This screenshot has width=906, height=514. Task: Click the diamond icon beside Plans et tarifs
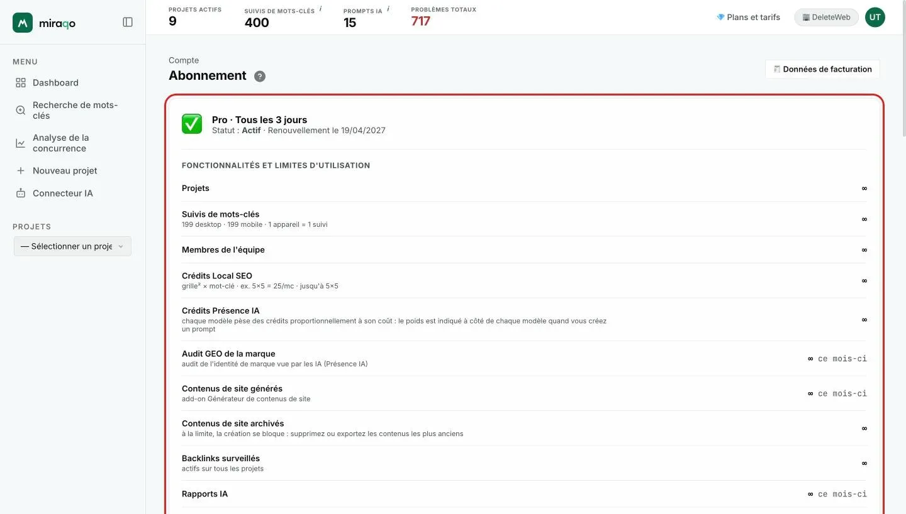pos(720,17)
